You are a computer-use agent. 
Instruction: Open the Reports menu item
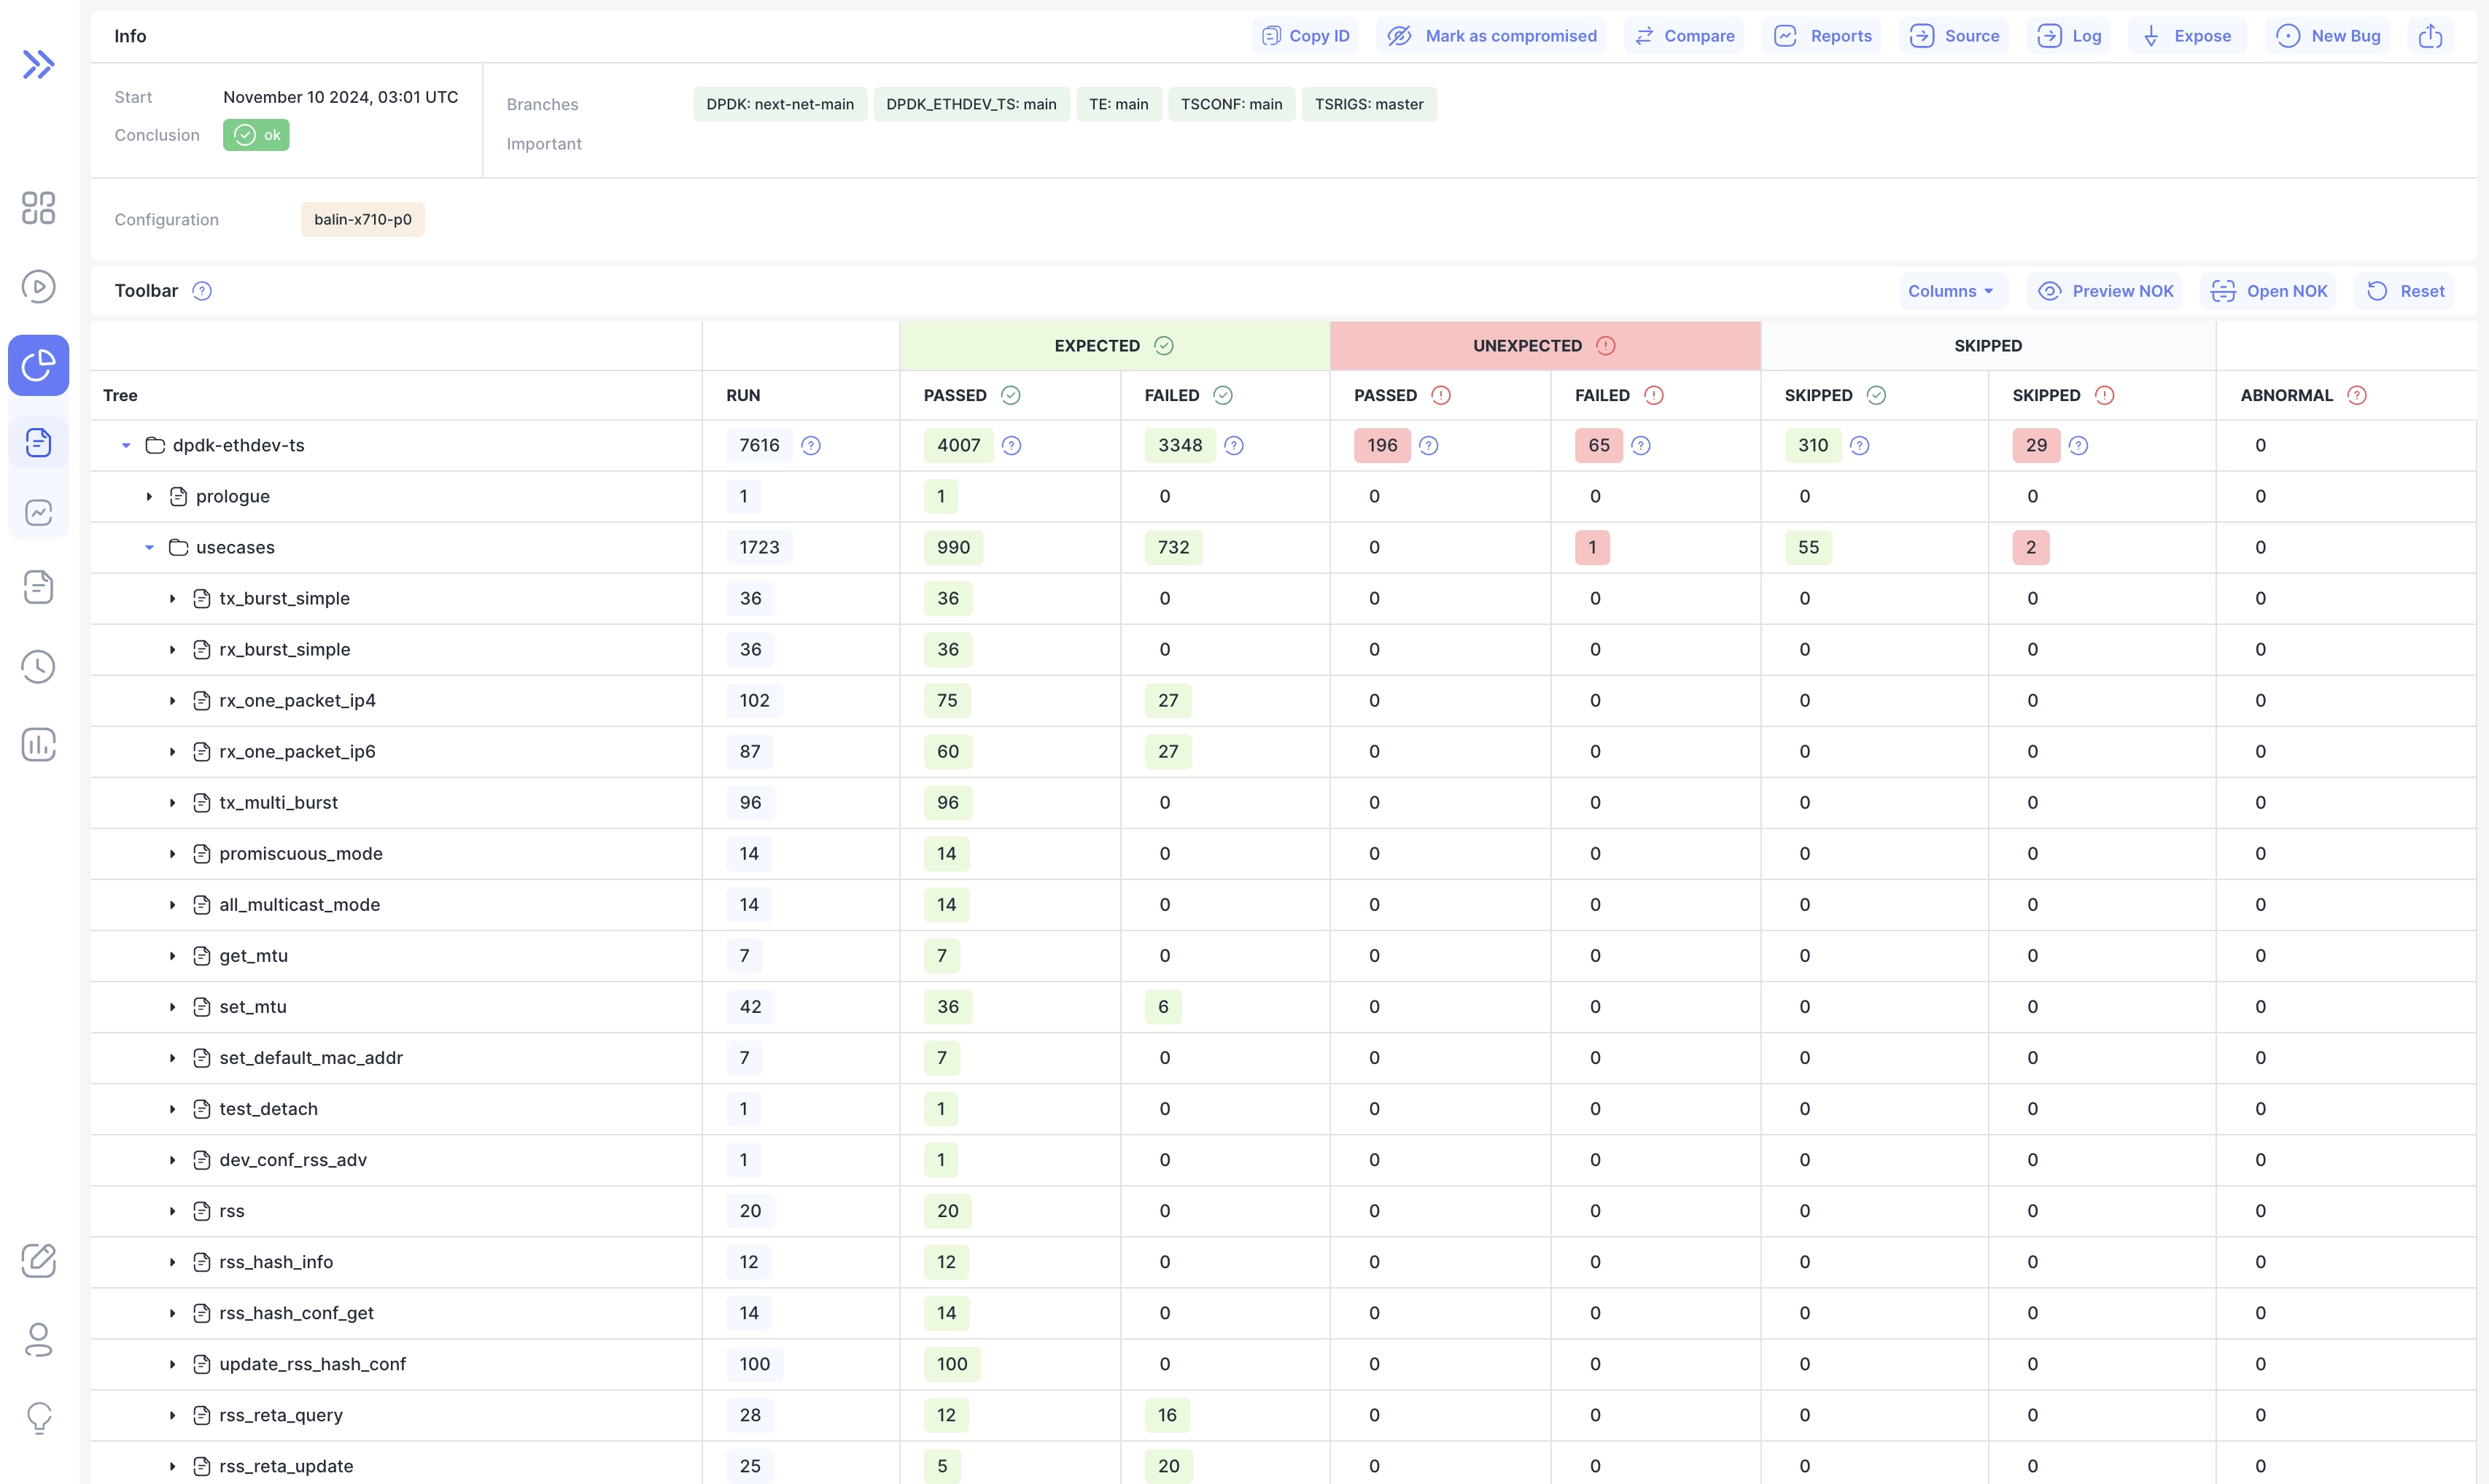click(1822, 36)
